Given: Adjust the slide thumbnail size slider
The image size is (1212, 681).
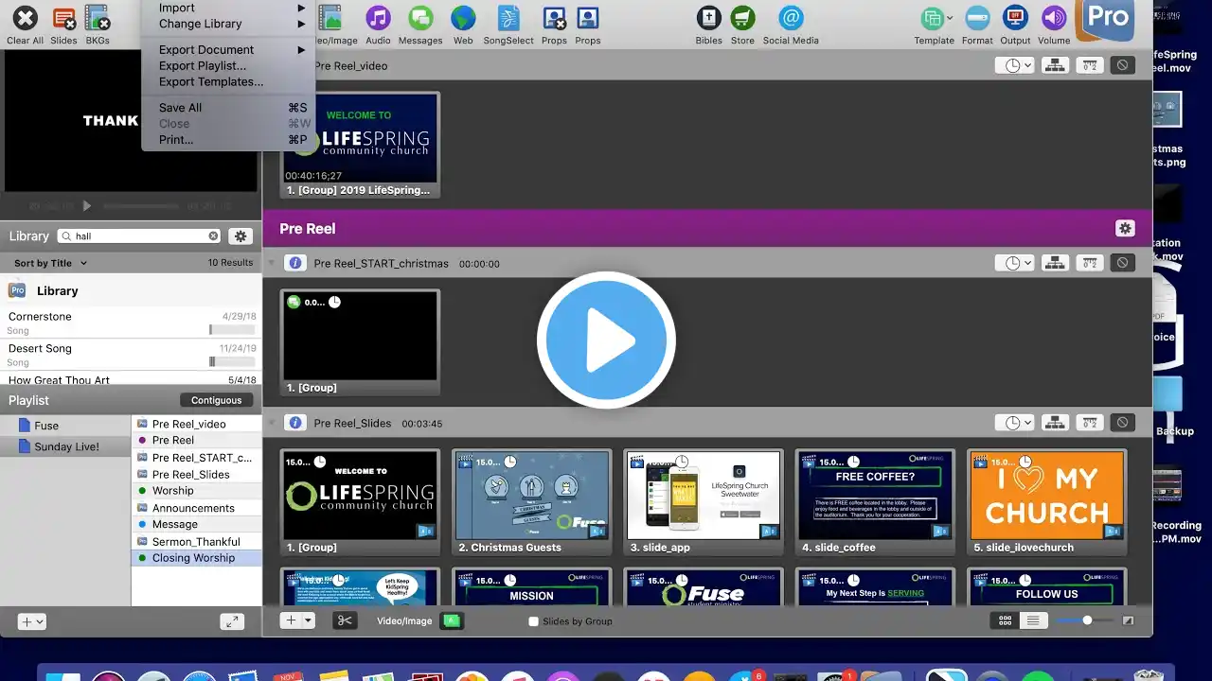Looking at the screenshot, I should click(1087, 620).
